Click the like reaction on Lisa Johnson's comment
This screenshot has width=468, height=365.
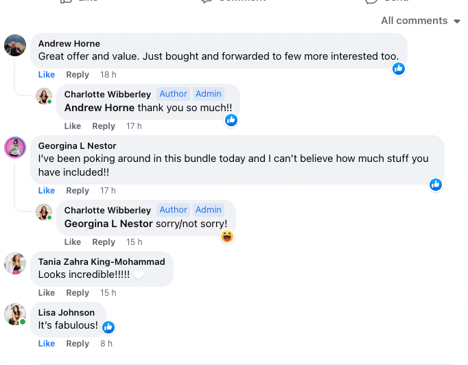[108, 327]
